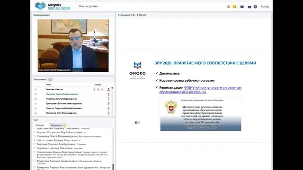303x170 pixels.
Task: Click the Russian flag language icon
Action: click(x=250, y=7)
